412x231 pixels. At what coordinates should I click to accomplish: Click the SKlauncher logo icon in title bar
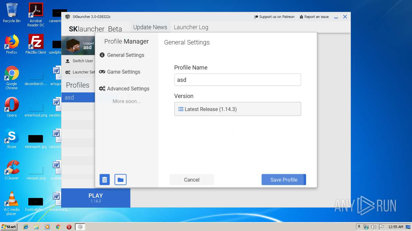[x=68, y=17]
